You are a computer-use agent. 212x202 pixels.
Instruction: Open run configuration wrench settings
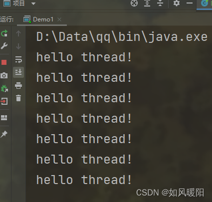coord(4,46)
